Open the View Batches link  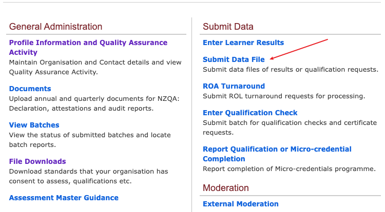tap(34, 125)
